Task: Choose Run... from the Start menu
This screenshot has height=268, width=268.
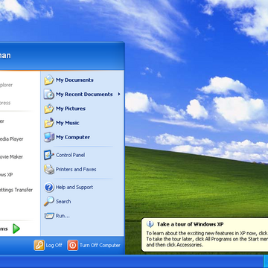Action: [x=82, y=216]
